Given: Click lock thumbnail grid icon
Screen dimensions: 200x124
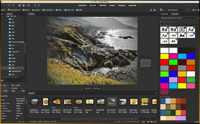Looking at the screenshot, I should 143,122.
